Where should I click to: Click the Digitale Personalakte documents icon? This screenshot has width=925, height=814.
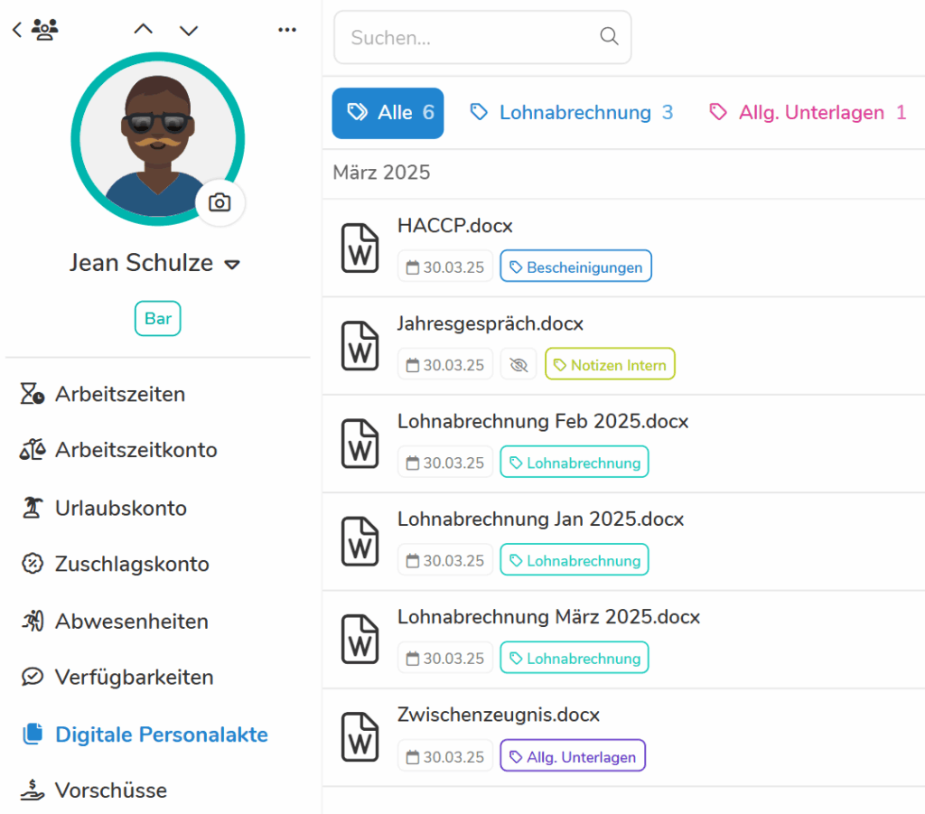[x=33, y=734]
